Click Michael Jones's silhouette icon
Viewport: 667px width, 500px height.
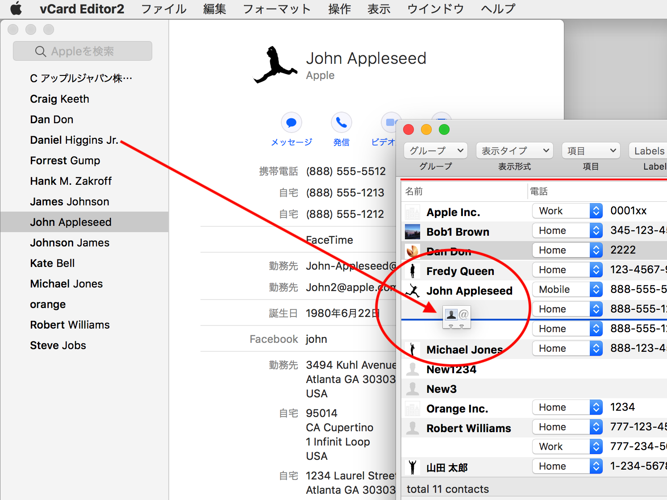pyautogui.click(x=413, y=350)
